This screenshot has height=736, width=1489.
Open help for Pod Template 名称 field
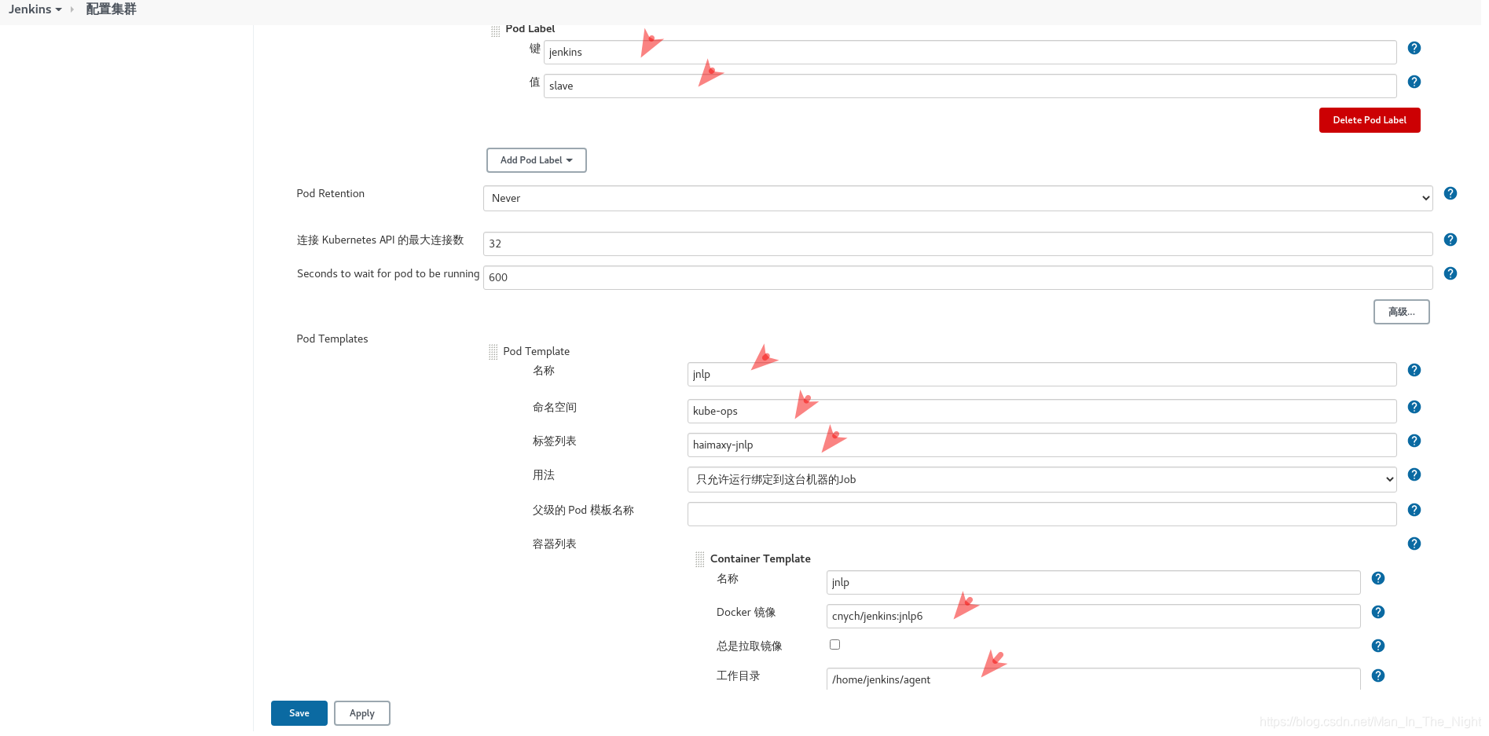pyautogui.click(x=1414, y=370)
